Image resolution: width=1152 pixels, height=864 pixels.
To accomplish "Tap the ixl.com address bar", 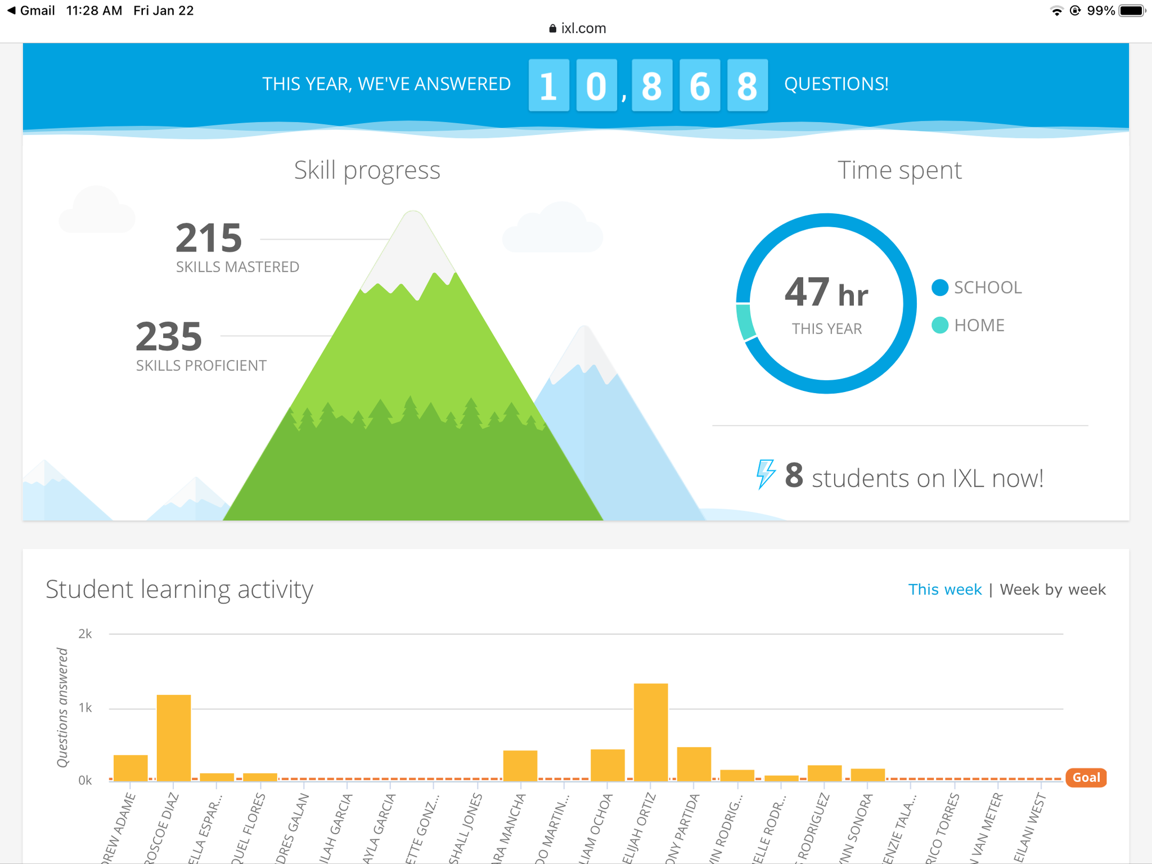I will click(x=577, y=29).
